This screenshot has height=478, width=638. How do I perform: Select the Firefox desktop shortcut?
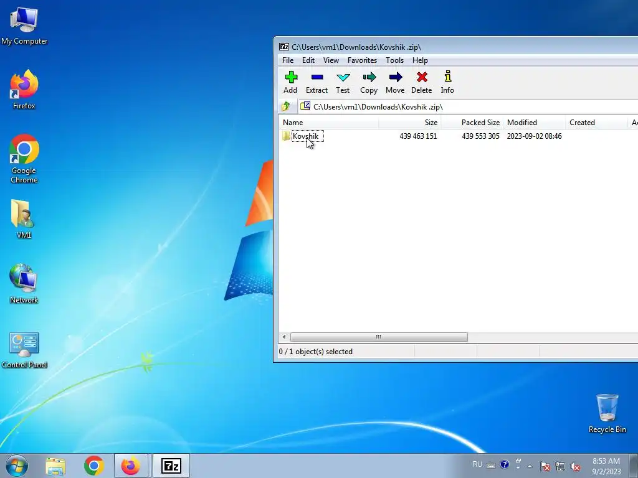[24, 90]
